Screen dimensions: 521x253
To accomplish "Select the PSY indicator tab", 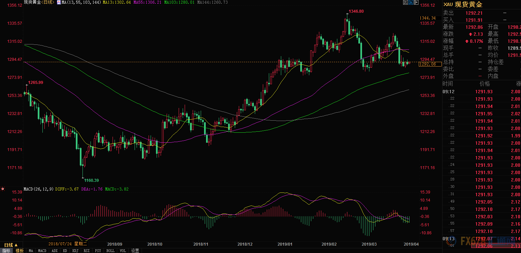I will 98,251.
